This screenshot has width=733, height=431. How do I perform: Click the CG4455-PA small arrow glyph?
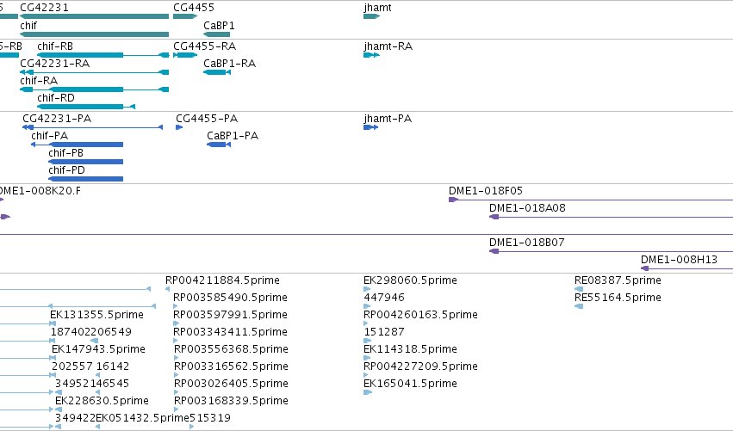point(179,127)
